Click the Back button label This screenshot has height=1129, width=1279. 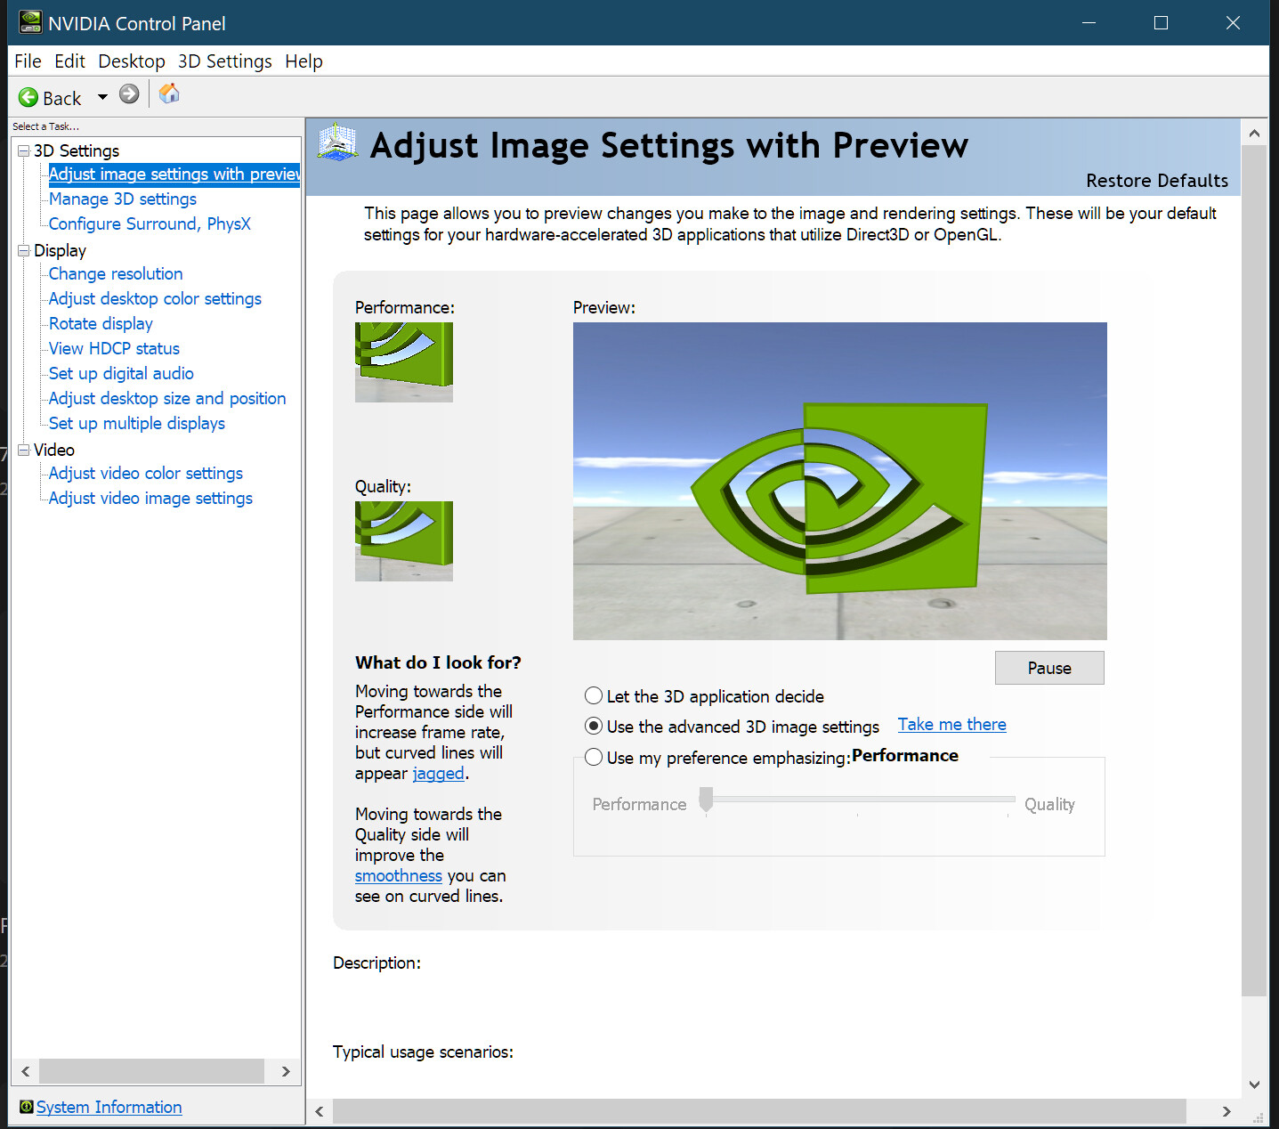click(x=62, y=98)
